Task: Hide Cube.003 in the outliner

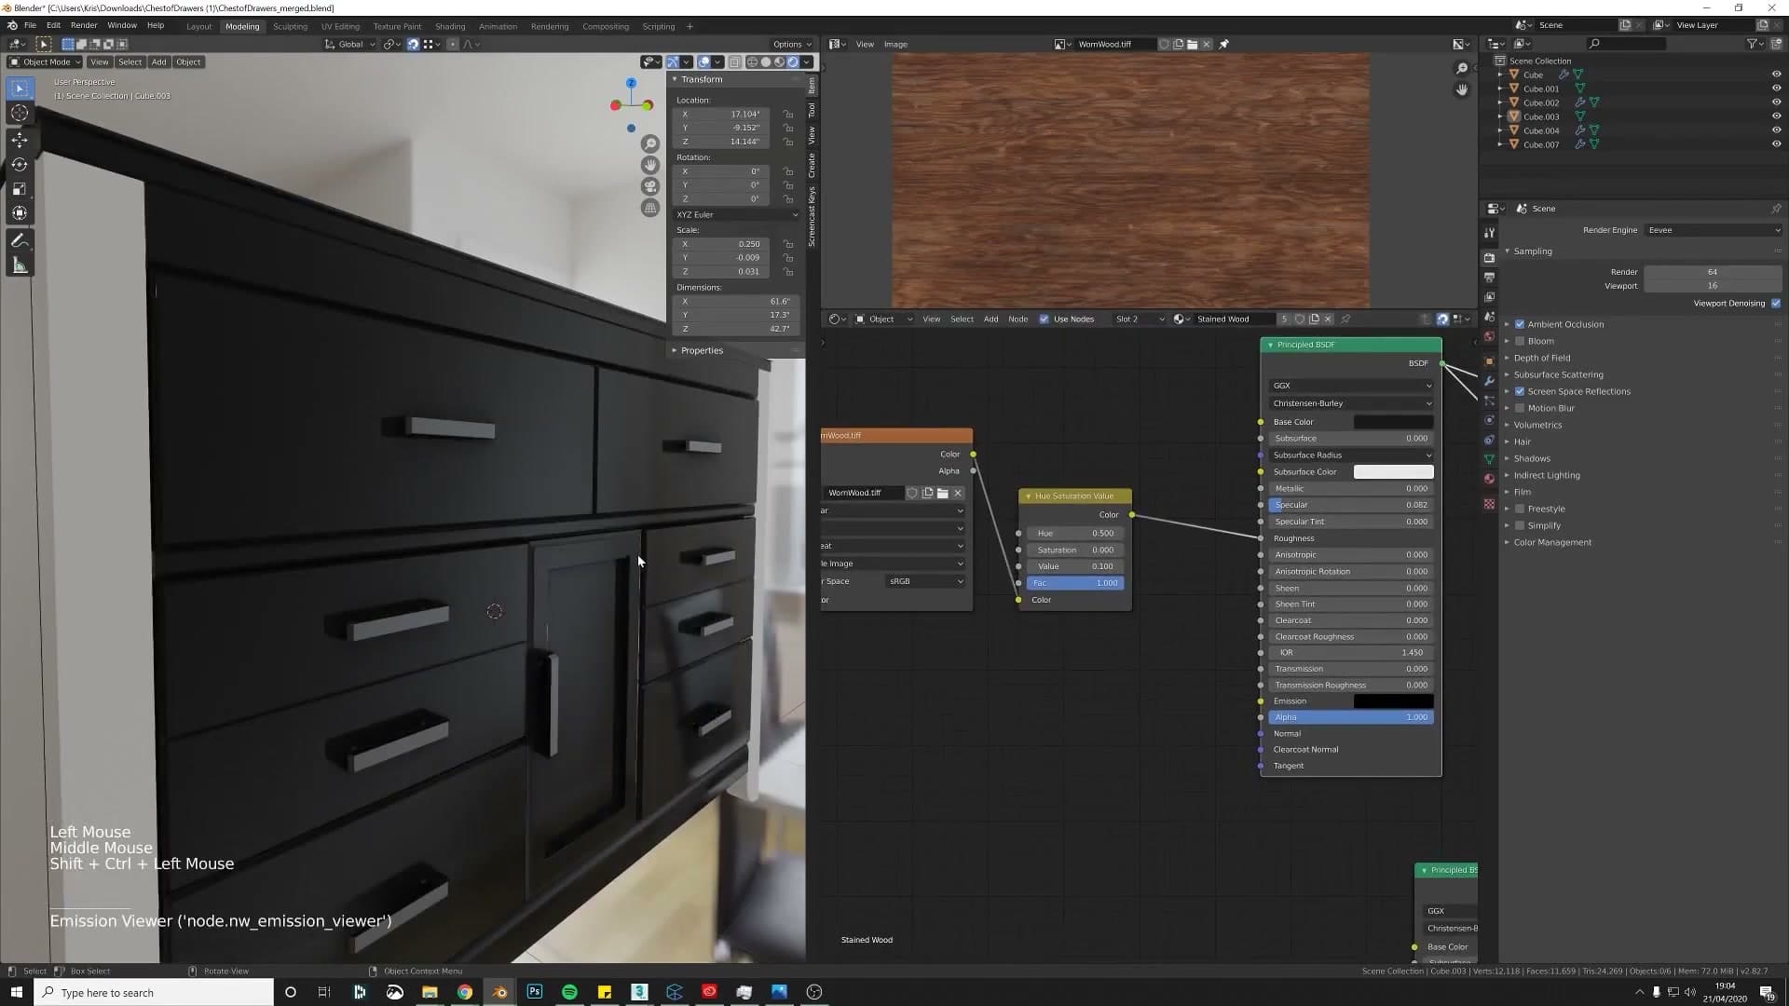Action: [x=1776, y=116]
